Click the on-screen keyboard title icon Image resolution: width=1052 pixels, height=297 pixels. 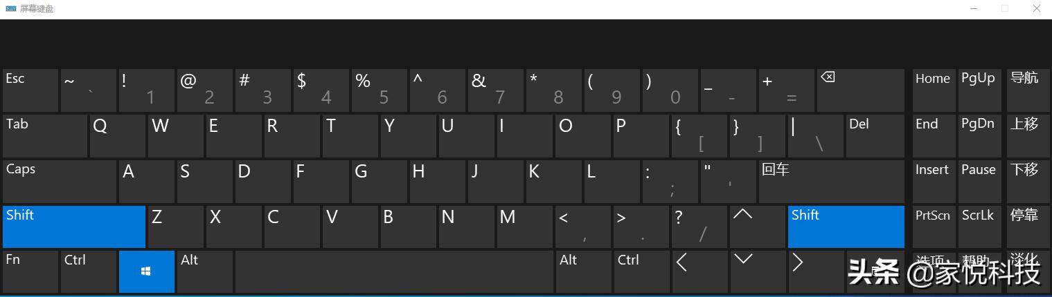[11, 9]
